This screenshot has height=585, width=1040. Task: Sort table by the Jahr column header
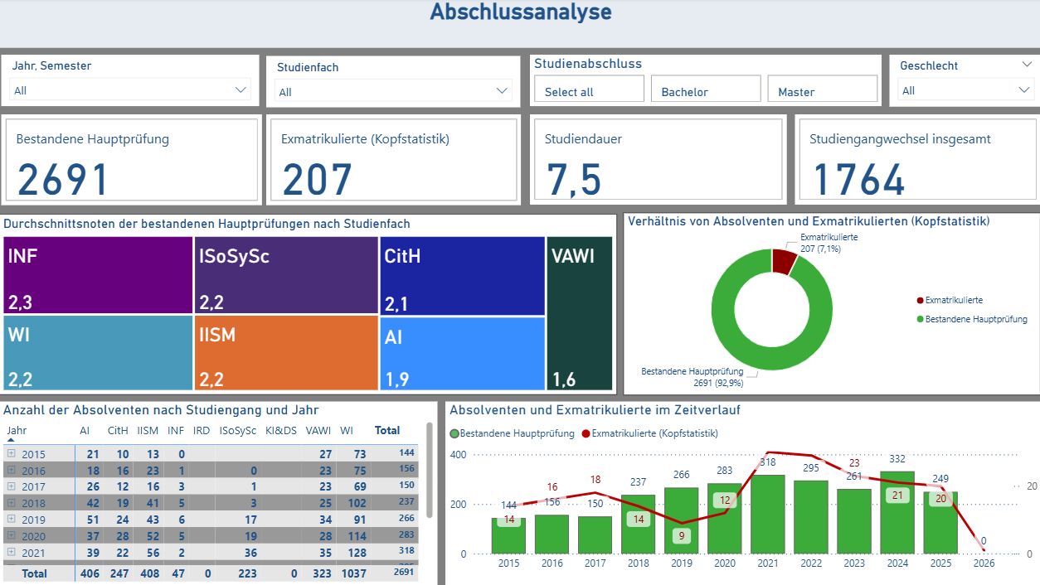(16, 430)
